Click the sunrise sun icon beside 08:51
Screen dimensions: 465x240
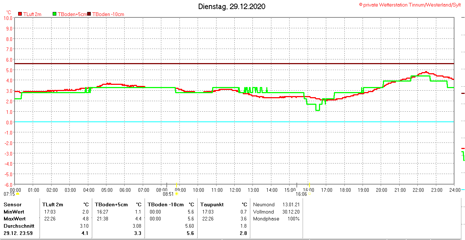coord(177,194)
